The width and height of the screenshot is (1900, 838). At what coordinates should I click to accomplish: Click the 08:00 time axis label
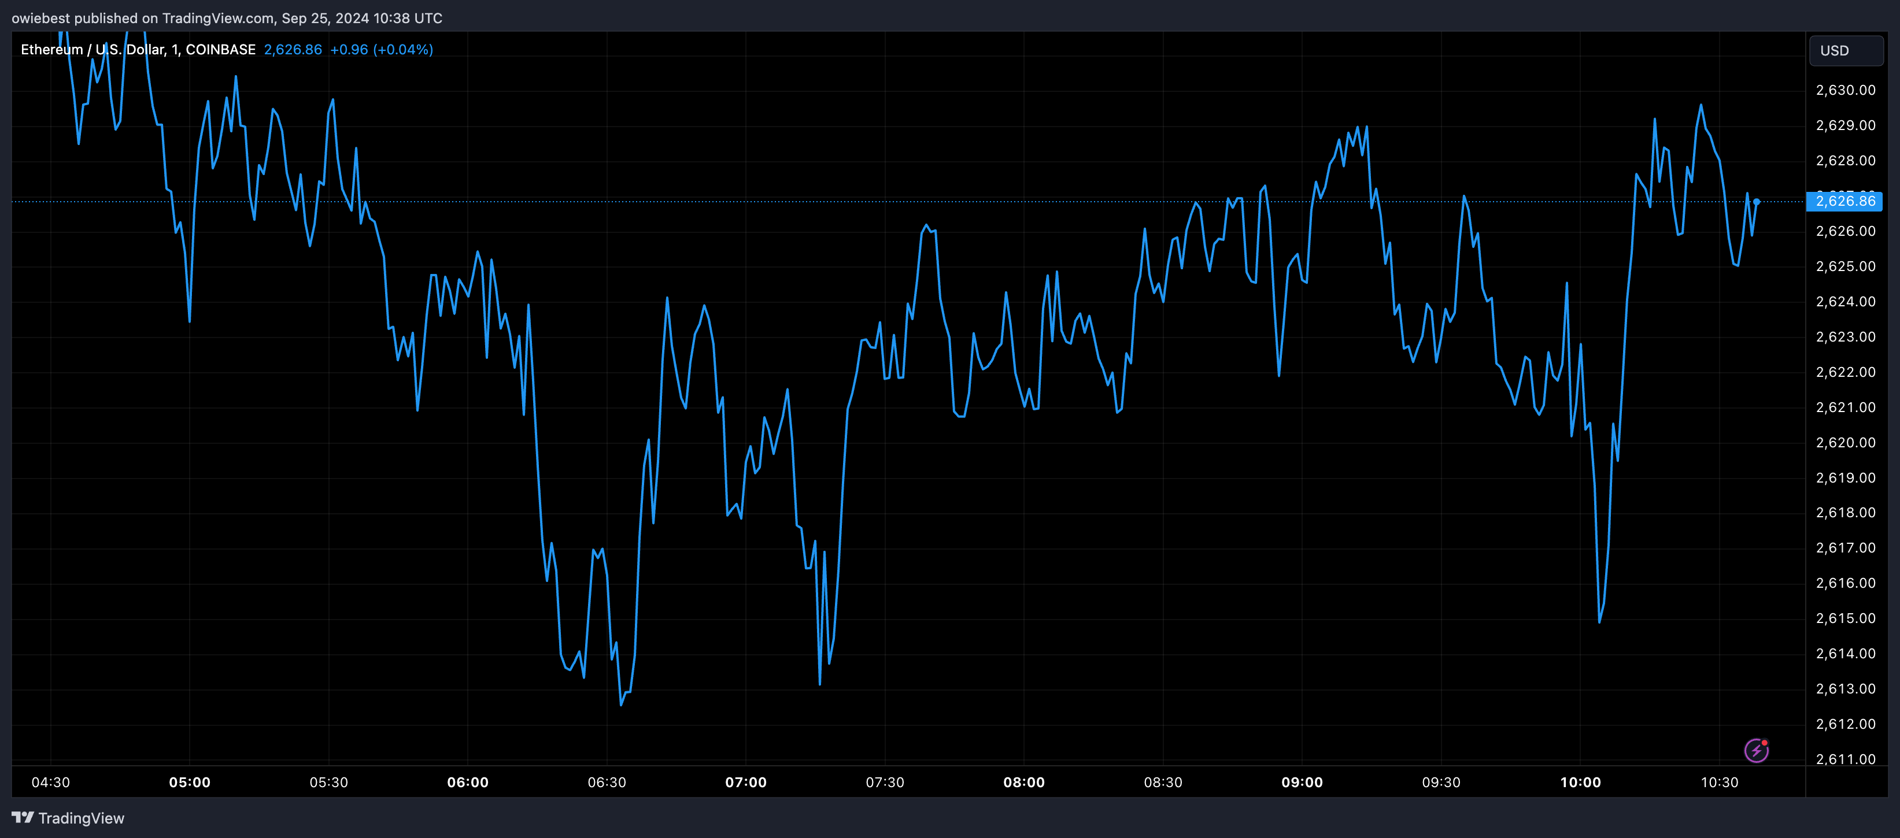click(x=1024, y=782)
